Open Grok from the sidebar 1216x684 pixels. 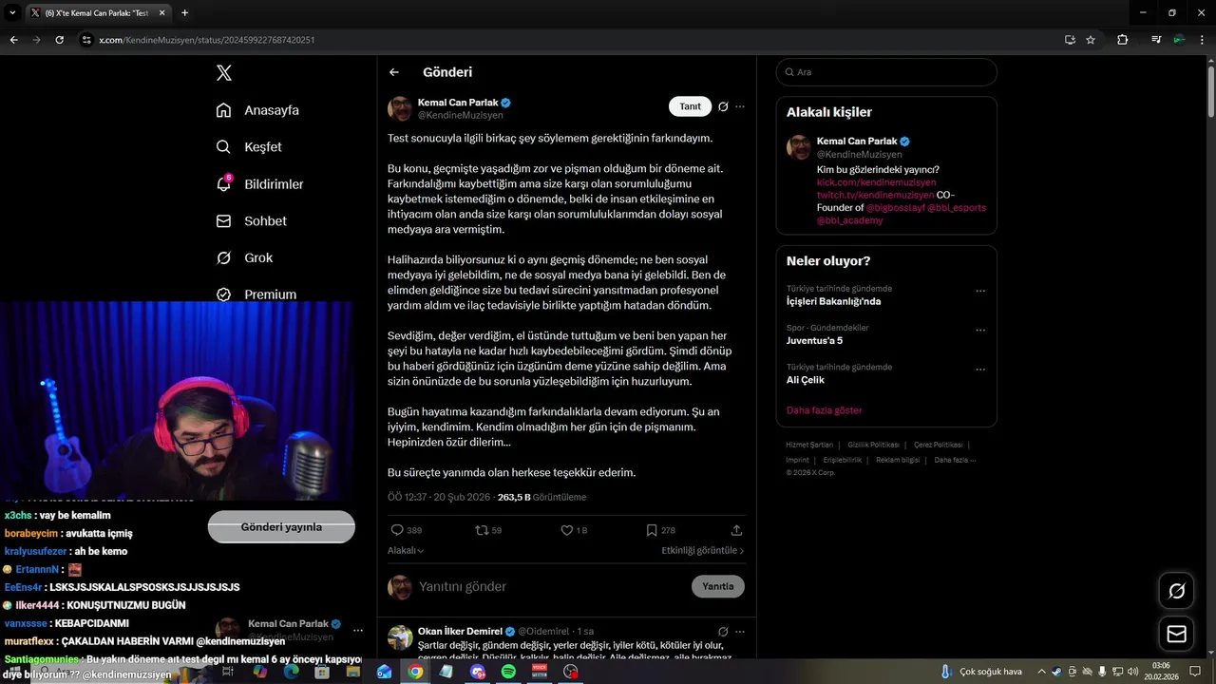click(x=244, y=258)
